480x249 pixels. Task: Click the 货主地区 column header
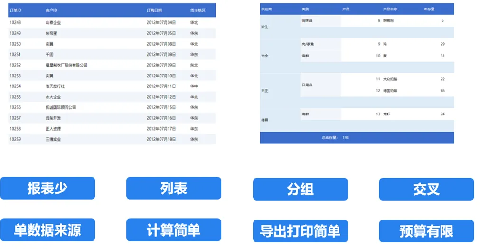pyautogui.click(x=198, y=10)
